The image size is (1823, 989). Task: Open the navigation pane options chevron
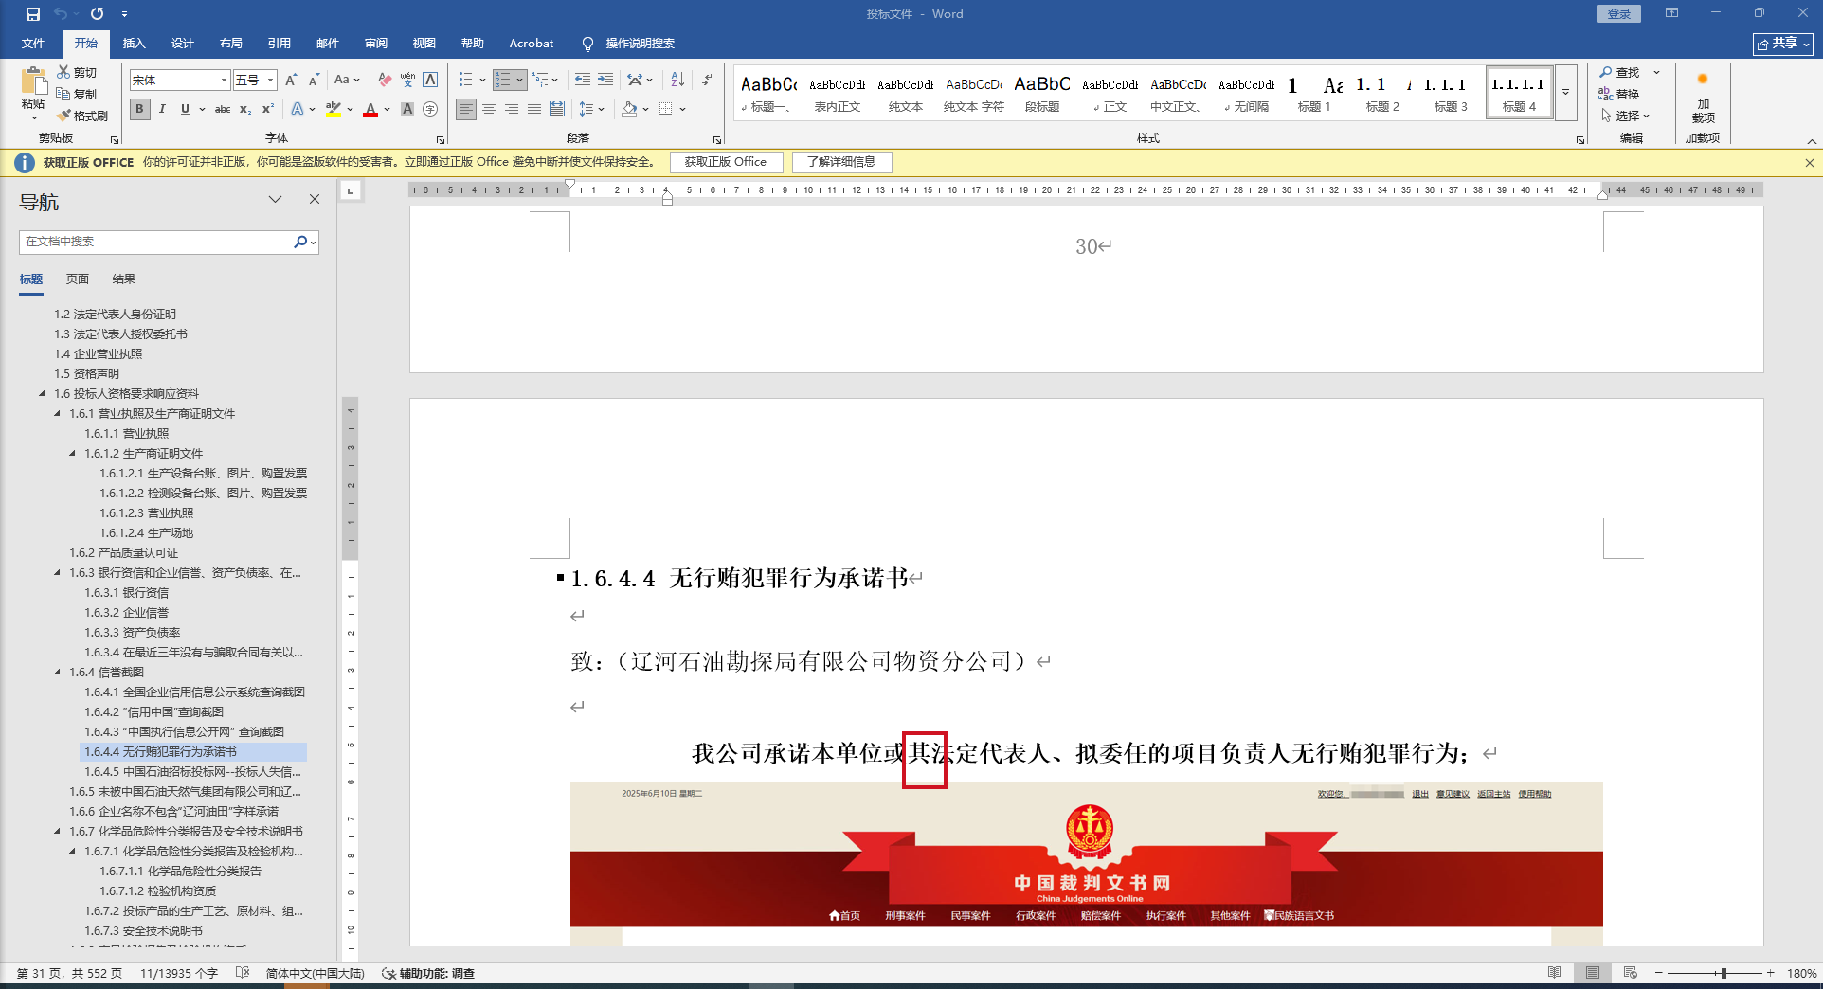(275, 199)
